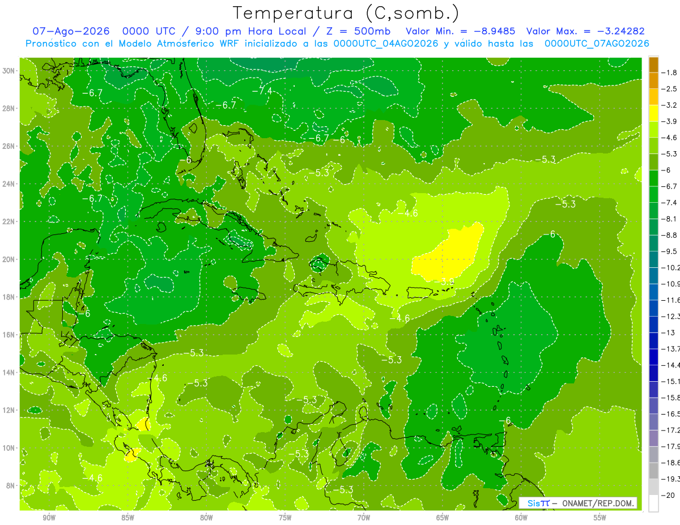Click the -20 color scale label
This screenshot has width=680, height=525.
tap(668, 495)
